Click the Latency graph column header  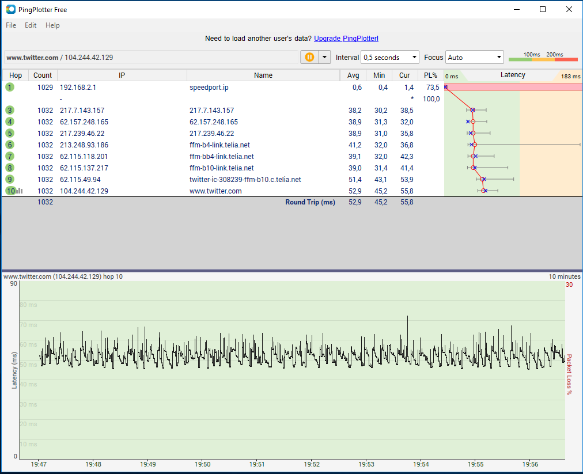513,75
